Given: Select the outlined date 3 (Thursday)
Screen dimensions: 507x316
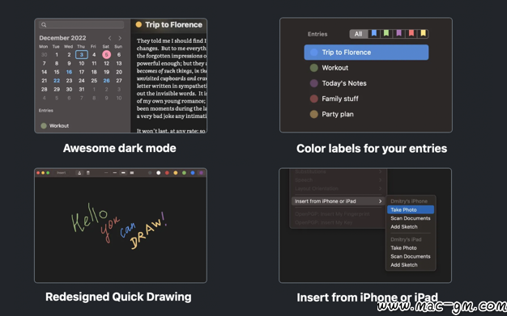Looking at the screenshot, I should pos(82,54).
